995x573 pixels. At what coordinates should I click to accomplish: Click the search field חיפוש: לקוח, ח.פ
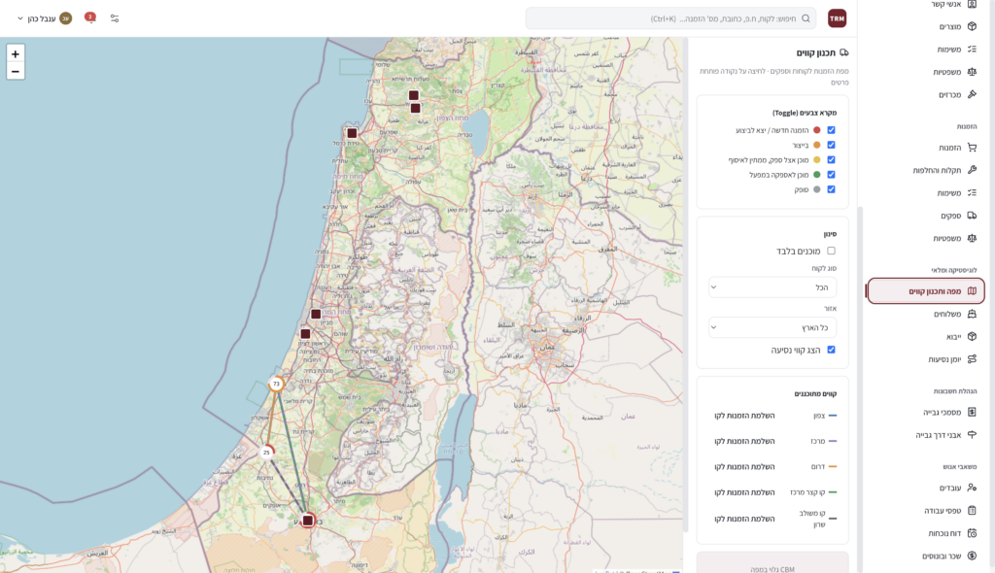click(x=671, y=18)
